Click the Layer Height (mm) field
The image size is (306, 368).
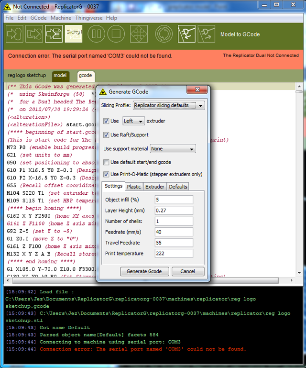point(174,211)
